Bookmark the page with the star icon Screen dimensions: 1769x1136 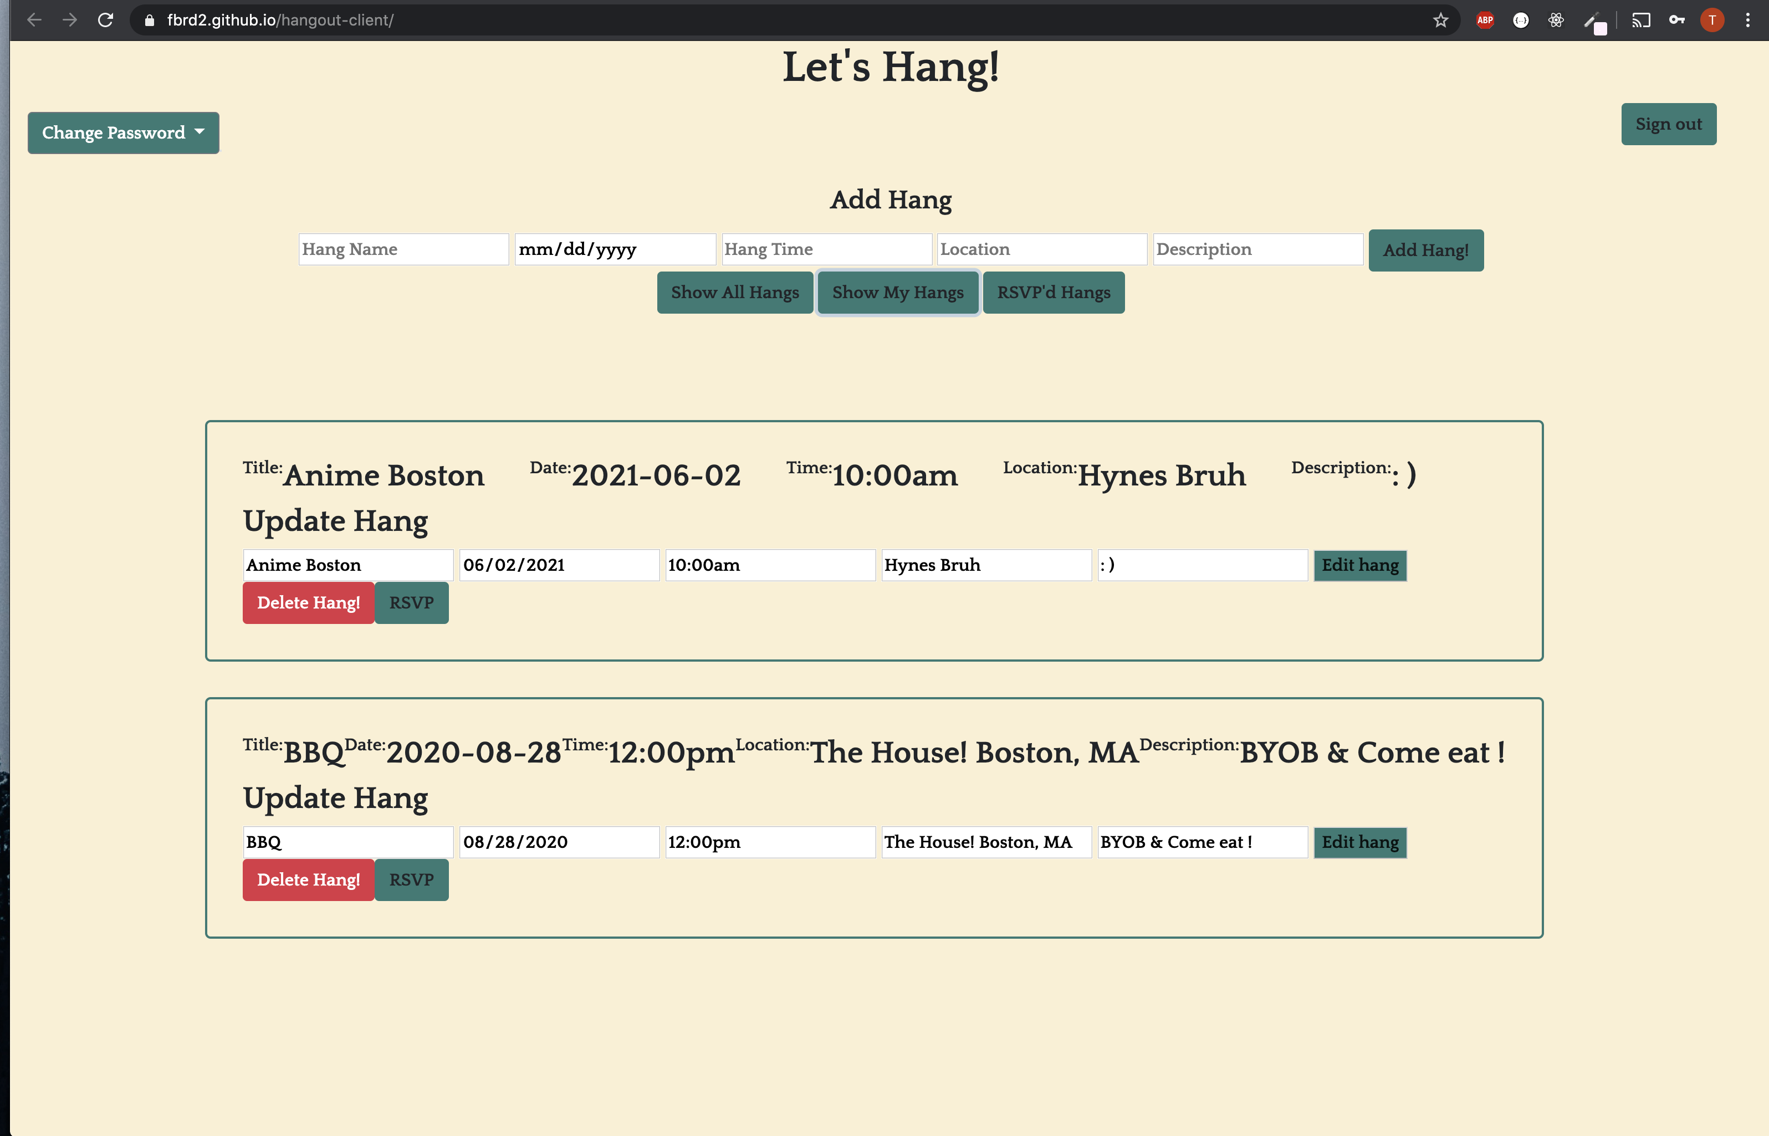tap(1440, 20)
